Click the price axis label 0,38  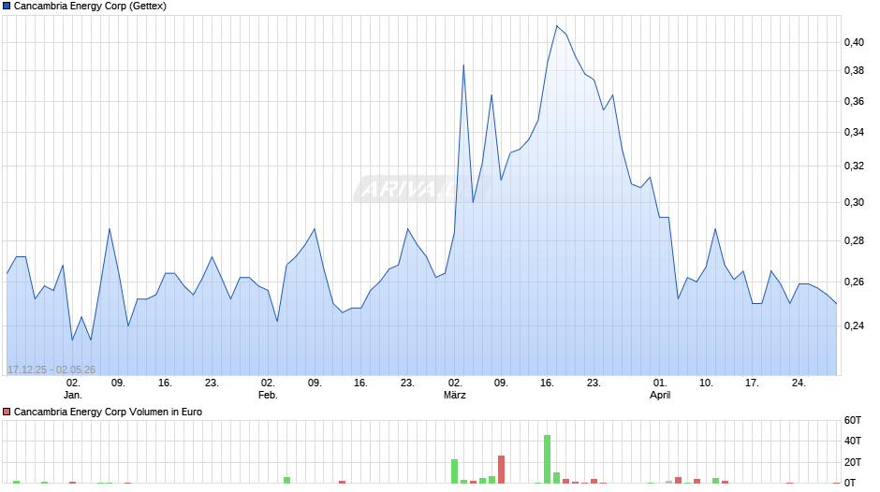[x=854, y=70]
